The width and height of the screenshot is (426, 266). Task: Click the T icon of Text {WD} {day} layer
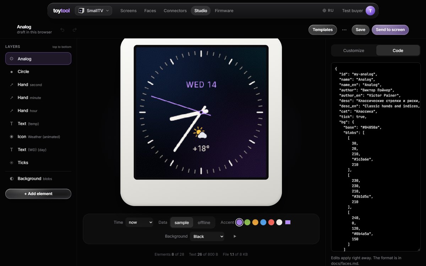coord(12,150)
